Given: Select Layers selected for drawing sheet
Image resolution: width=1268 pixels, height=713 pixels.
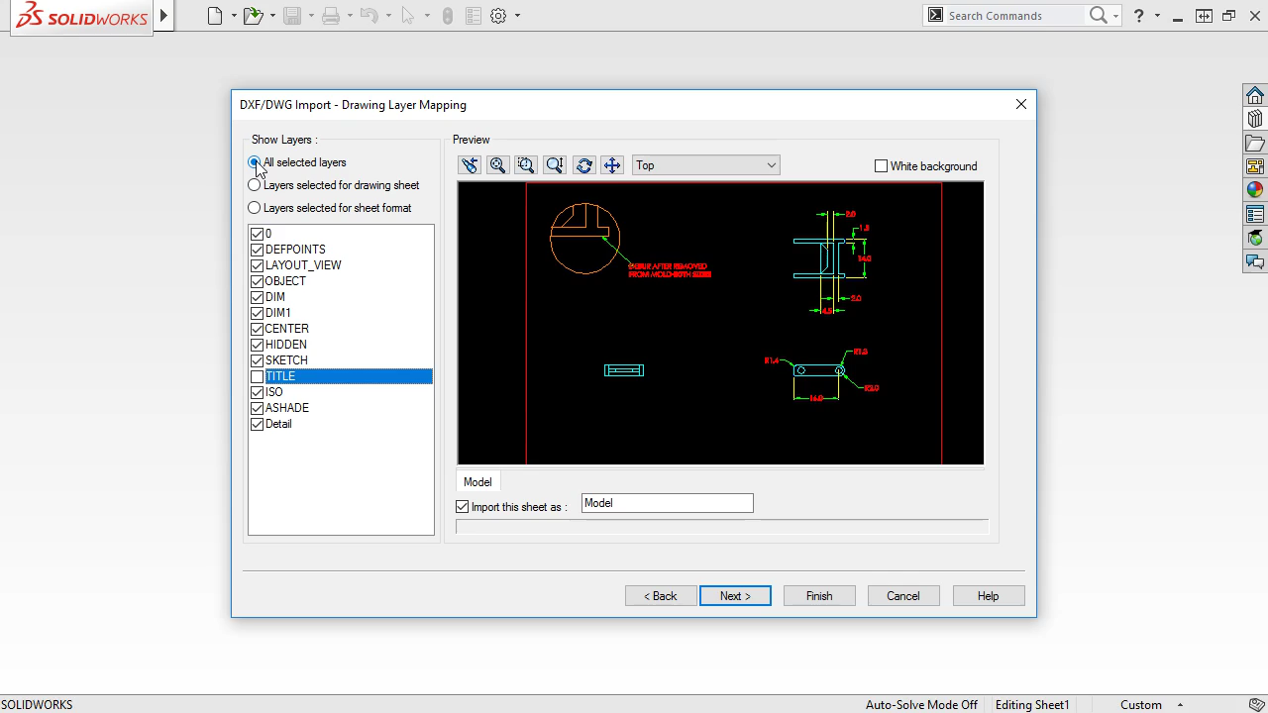Looking at the screenshot, I should point(255,185).
